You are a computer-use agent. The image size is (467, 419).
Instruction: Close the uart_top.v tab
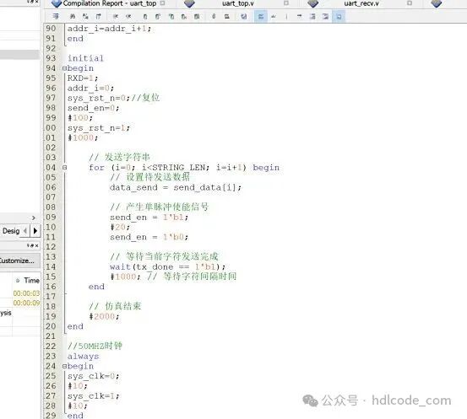[286, 3]
